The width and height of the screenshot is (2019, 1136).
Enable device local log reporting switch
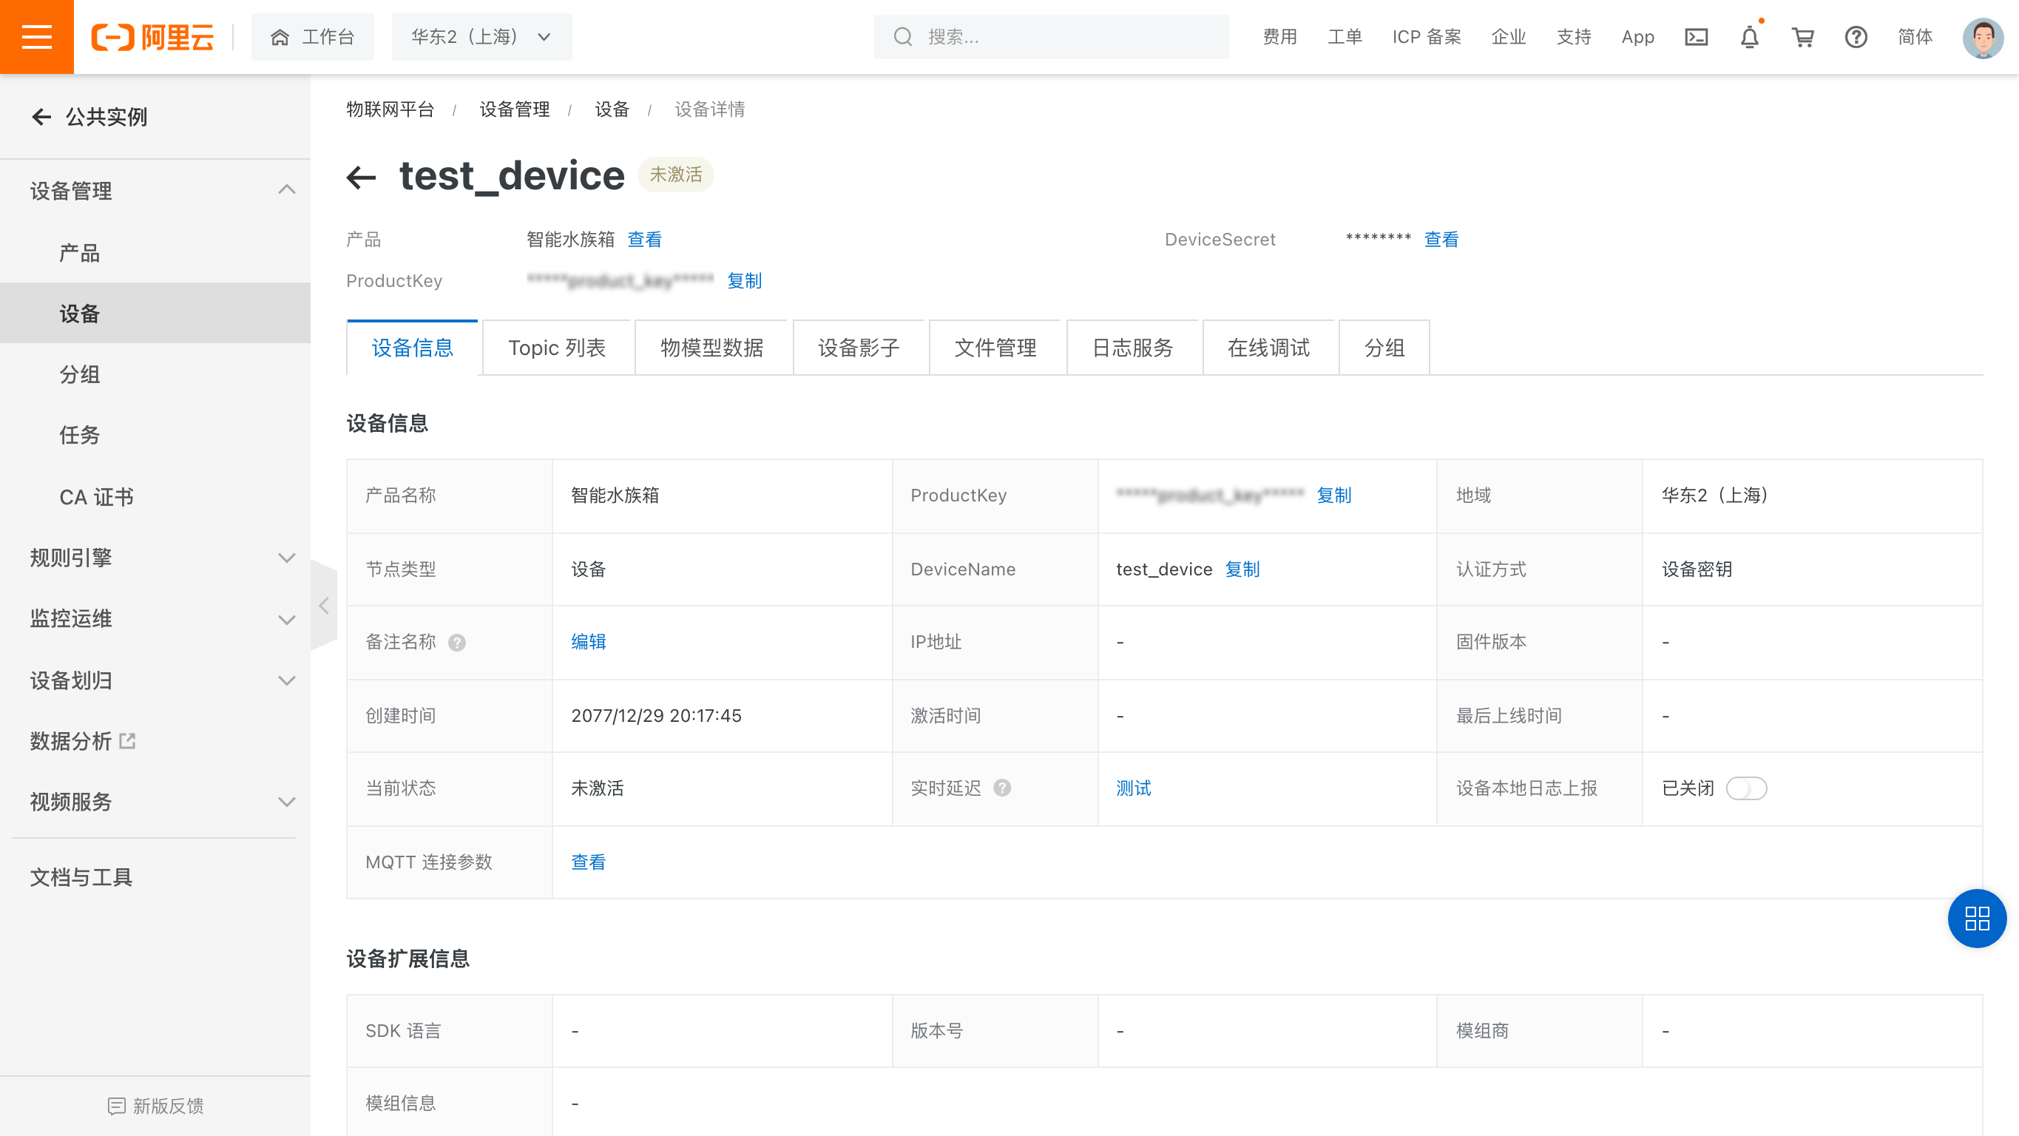tap(1748, 788)
